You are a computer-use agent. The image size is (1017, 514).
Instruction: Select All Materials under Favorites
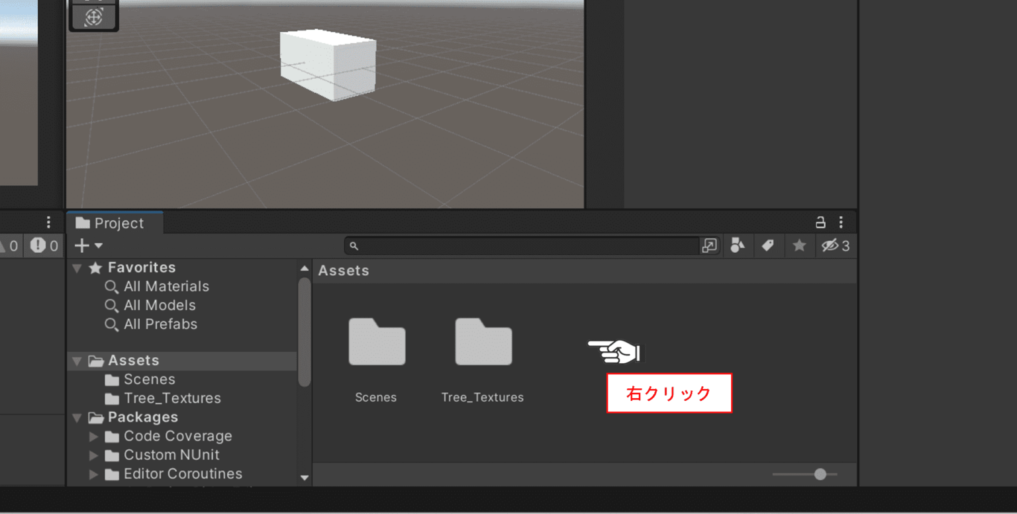tap(166, 286)
